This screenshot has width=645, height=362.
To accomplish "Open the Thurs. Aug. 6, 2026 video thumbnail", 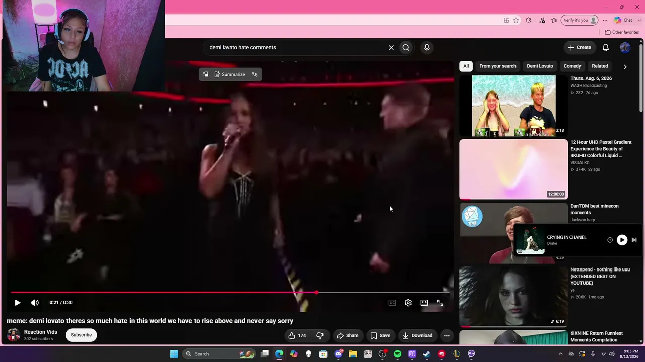I will click(x=513, y=106).
